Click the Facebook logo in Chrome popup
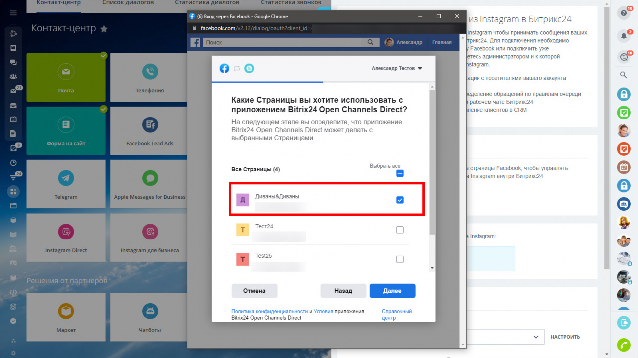 tap(195, 42)
